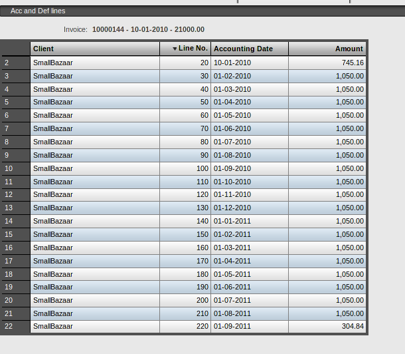
Task: Click accounting date 01-04-2011
Action: (x=250, y=261)
